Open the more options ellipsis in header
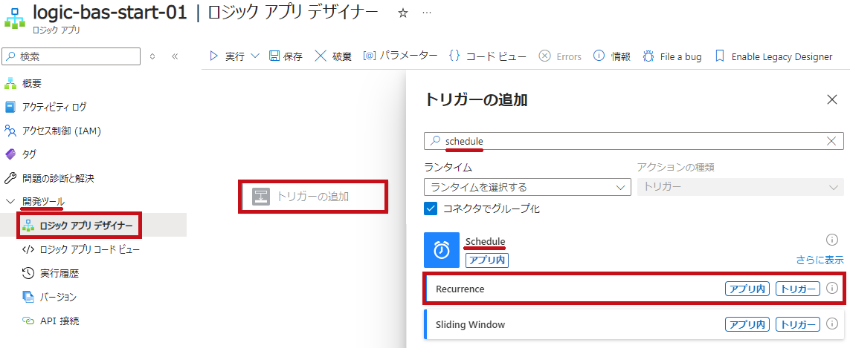The width and height of the screenshot is (850, 348). [427, 13]
